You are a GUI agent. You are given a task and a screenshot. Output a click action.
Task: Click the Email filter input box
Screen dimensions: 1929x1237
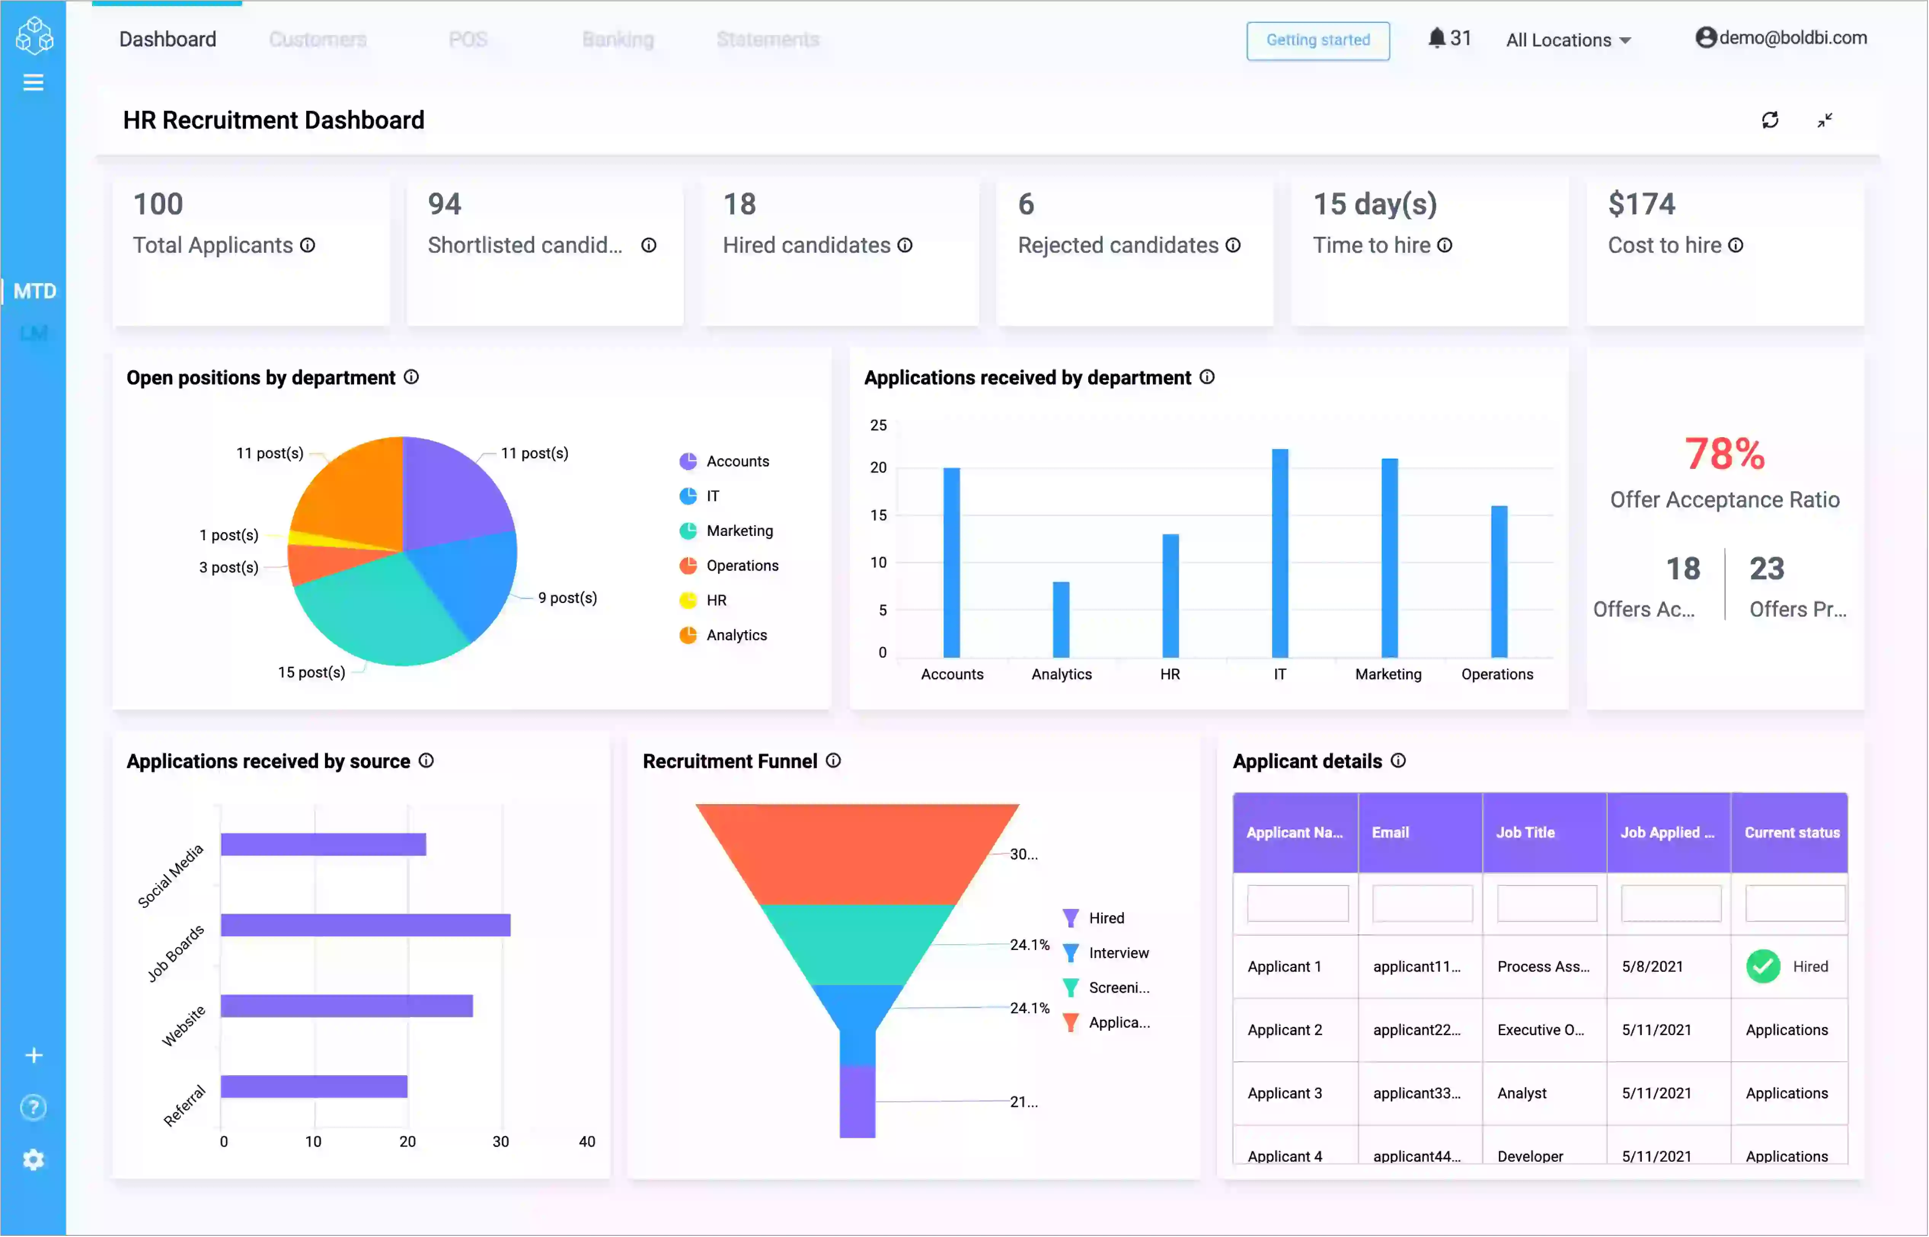pyautogui.click(x=1423, y=904)
